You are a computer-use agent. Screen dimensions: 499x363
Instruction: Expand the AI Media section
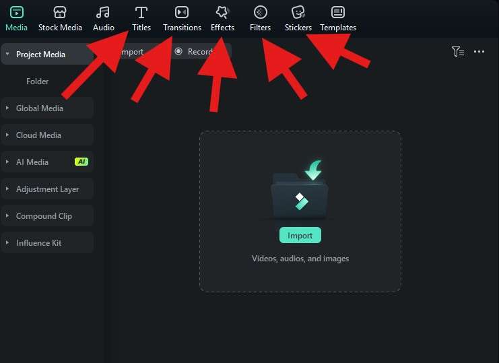[x=7, y=162]
